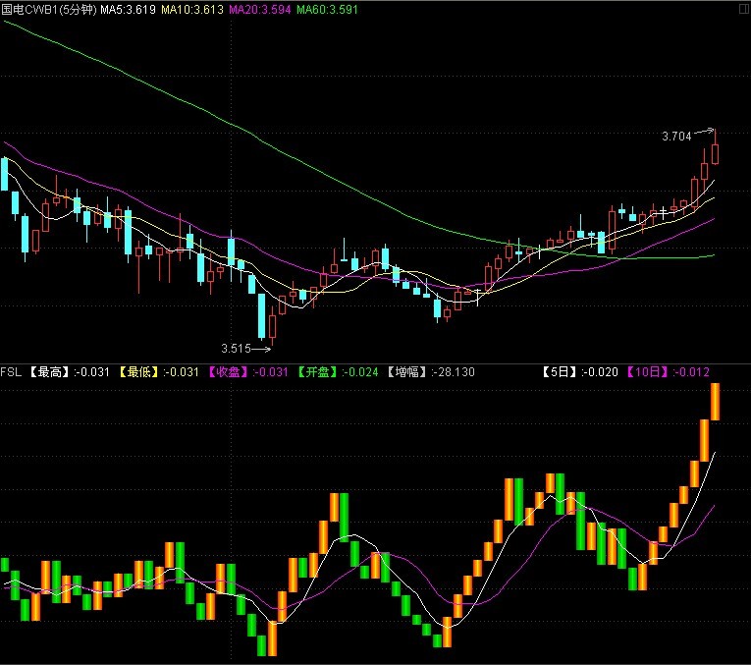The width and height of the screenshot is (751, 665).
Task: Click the 【最高】:-0.031 value
Action: tap(69, 372)
